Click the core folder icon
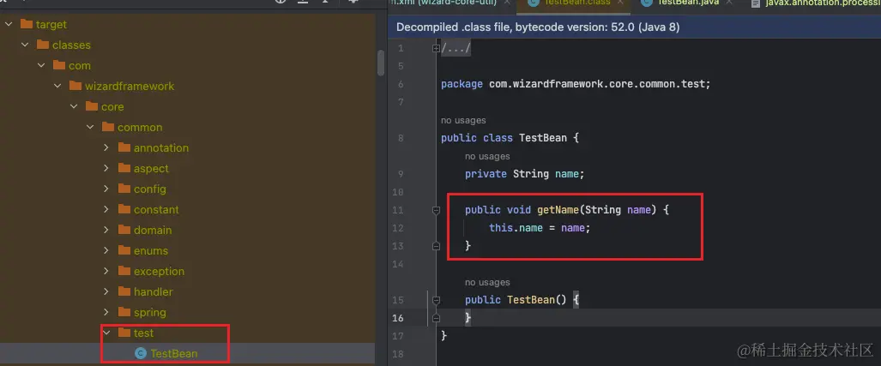Image resolution: width=881 pixels, height=366 pixels. coord(91,106)
